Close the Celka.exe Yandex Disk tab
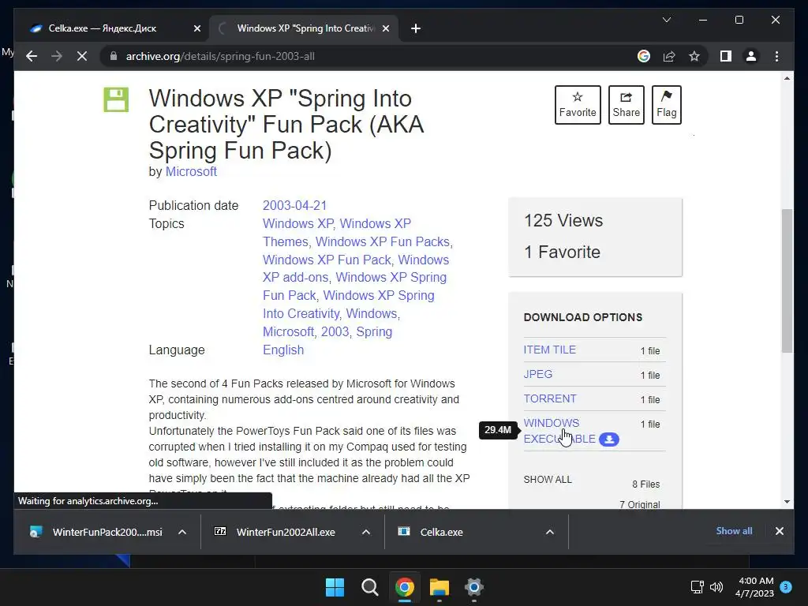 196,28
